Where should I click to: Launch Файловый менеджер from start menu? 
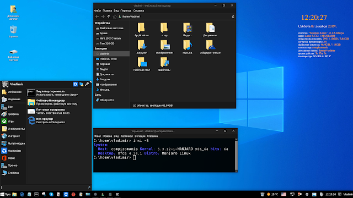coord(59,102)
